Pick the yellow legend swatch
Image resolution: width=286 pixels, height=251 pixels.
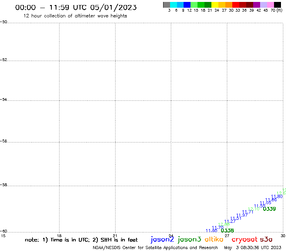(x=215, y=5)
